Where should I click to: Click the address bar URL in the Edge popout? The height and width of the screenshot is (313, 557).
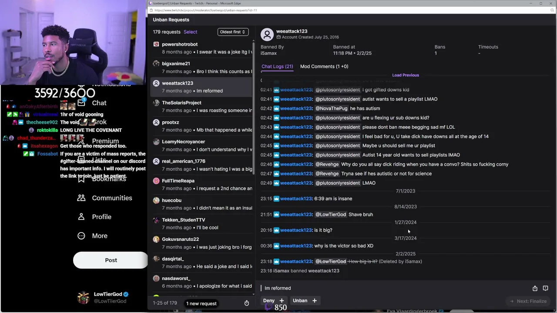click(205, 10)
